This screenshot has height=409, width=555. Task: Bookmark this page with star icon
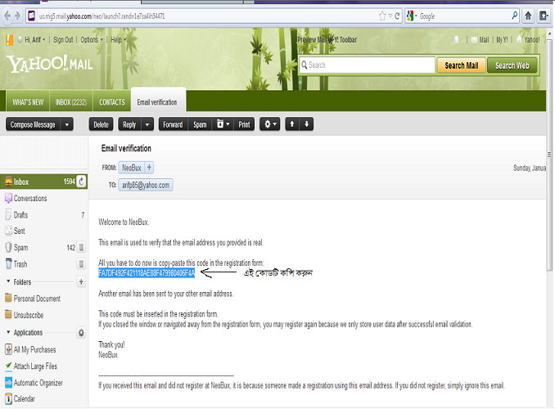382,16
